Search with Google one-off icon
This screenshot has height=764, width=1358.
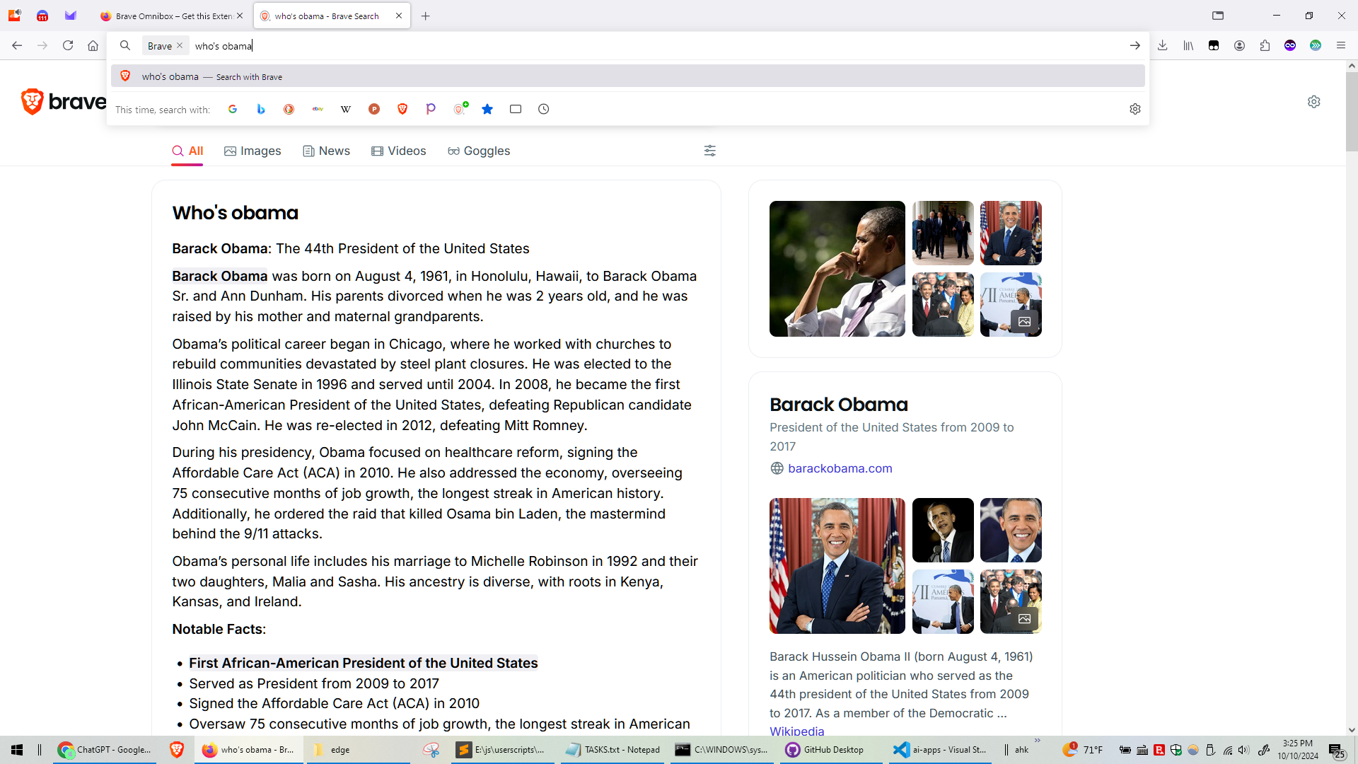tap(233, 109)
